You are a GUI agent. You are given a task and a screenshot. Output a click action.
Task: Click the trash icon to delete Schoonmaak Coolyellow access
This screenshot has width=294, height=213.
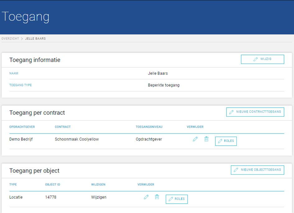click(207, 139)
